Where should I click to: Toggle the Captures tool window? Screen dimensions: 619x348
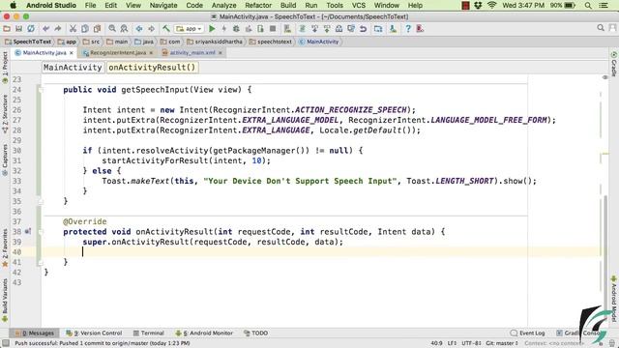[x=5, y=159]
